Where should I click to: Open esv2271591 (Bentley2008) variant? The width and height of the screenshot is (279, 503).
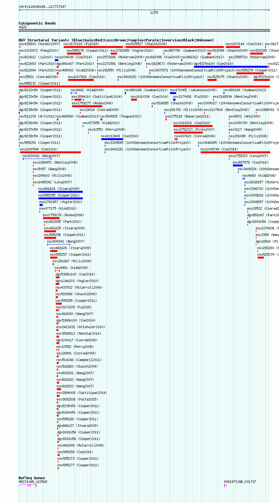tap(119, 64)
